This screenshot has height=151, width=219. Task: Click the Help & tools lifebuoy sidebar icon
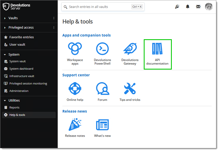[x=6, y=115]
